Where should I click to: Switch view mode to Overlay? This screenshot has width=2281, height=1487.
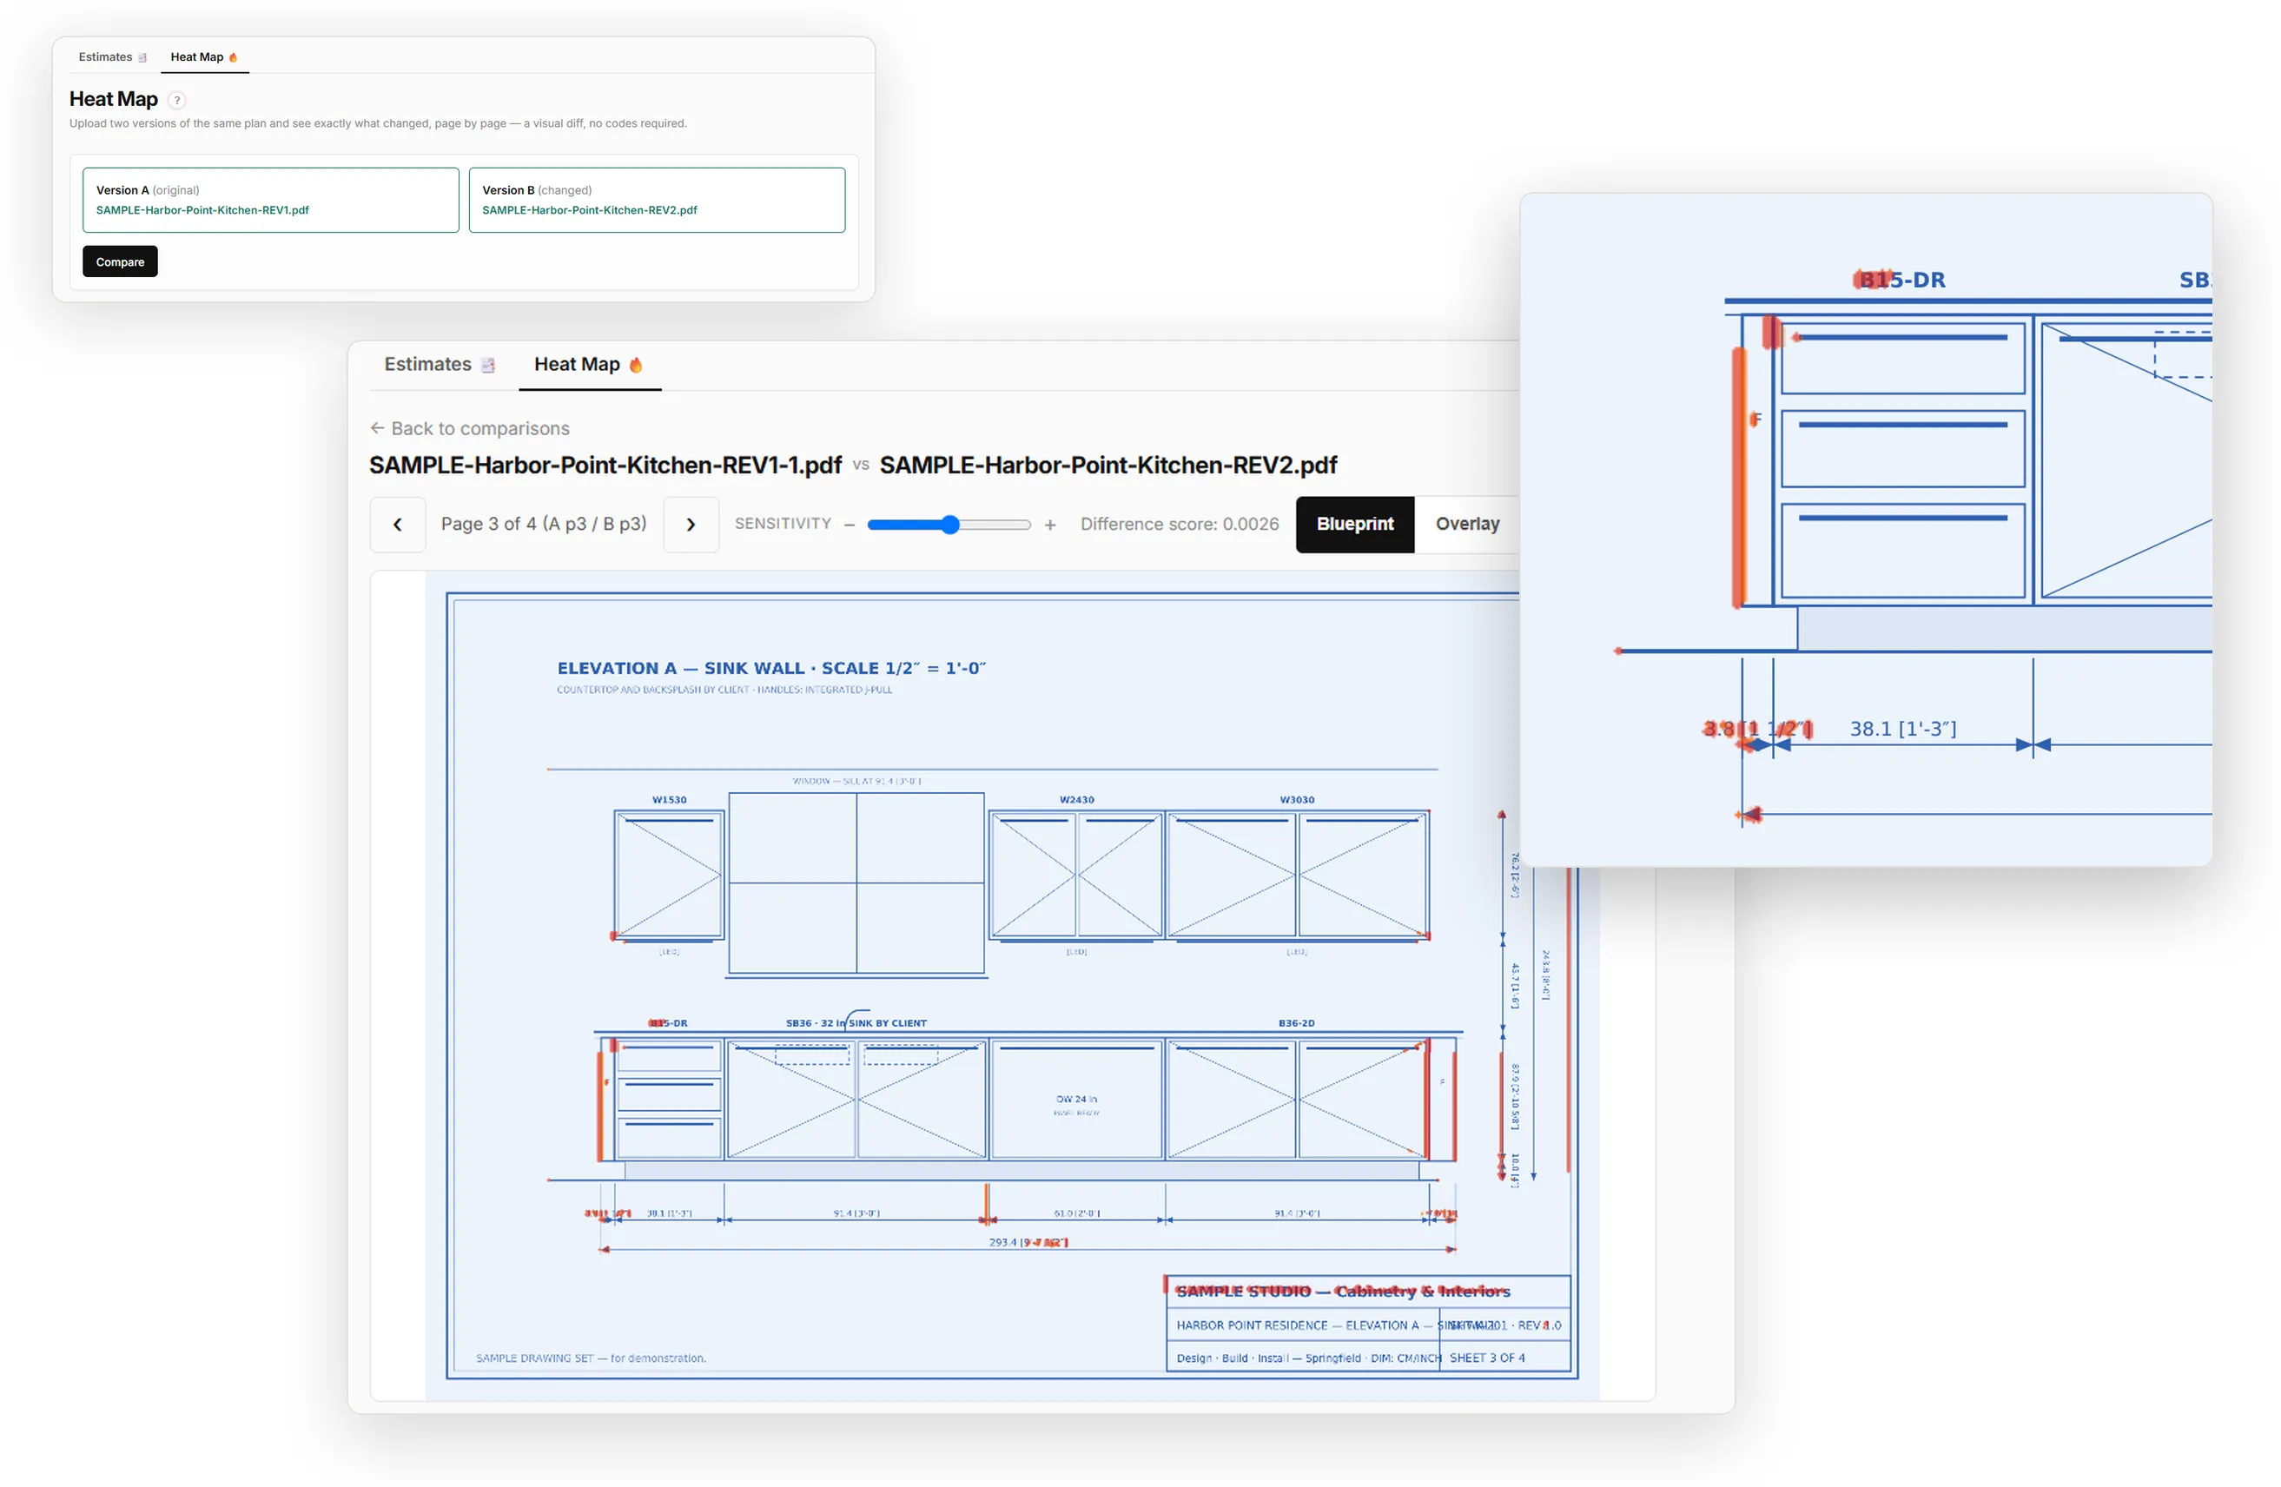click(x=1467, y=524)
